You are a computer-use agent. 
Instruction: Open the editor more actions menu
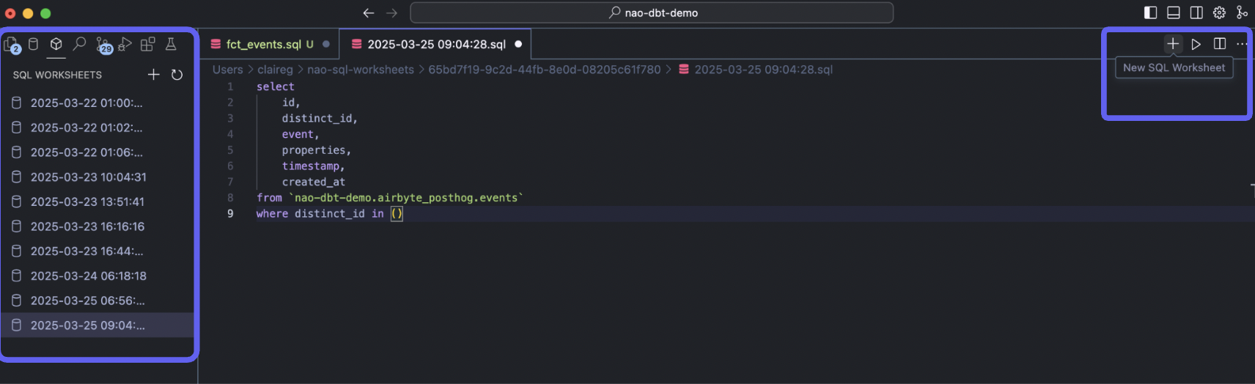(1242, 44)
